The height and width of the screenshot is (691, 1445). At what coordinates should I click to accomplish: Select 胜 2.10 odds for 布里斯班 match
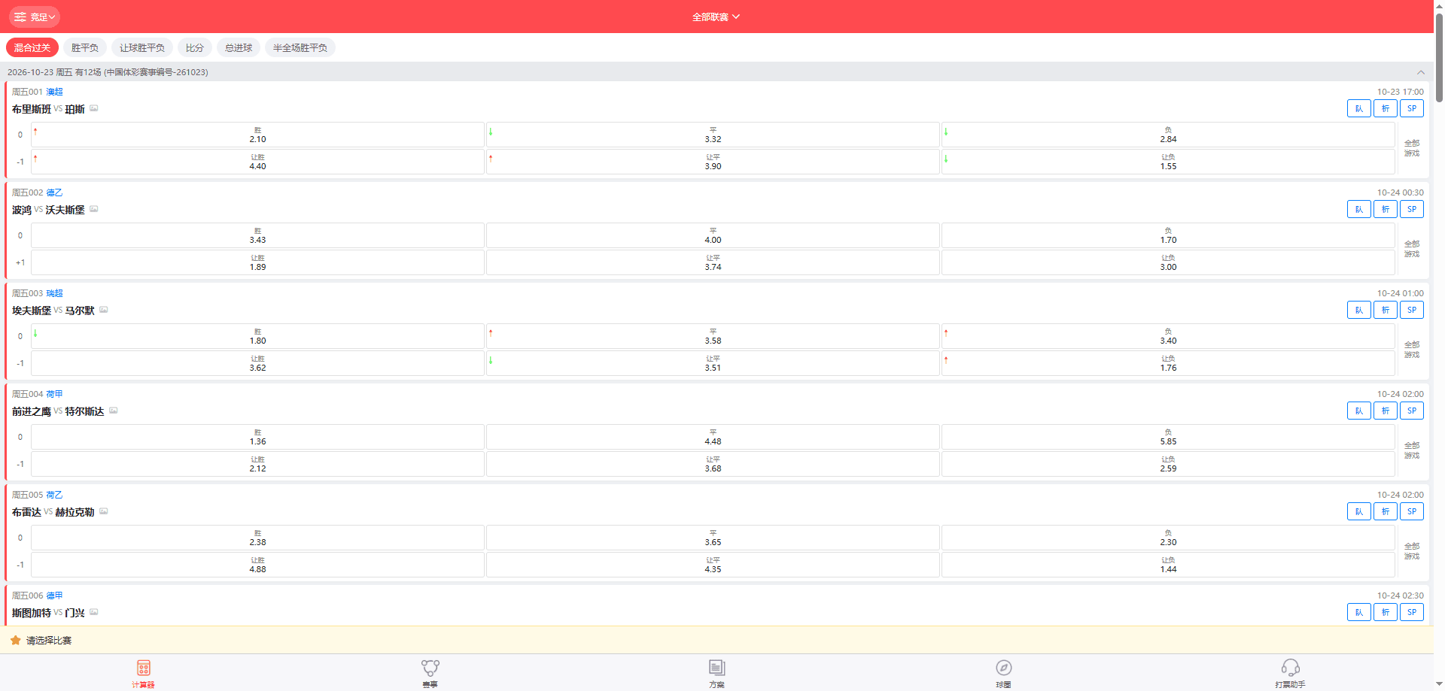257,135
